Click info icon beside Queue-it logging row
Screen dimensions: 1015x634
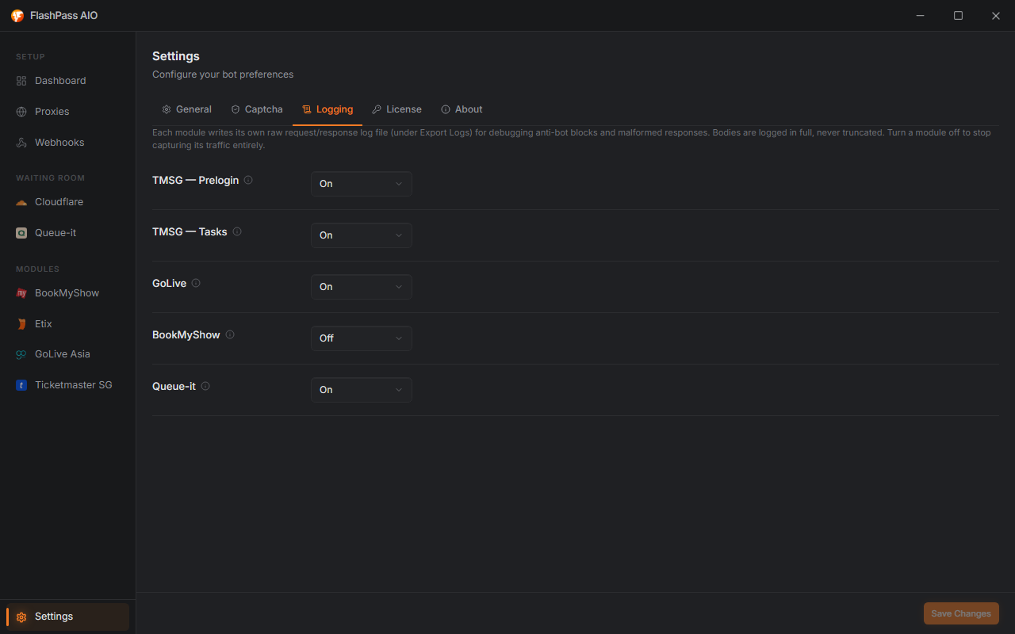(205, 386)
